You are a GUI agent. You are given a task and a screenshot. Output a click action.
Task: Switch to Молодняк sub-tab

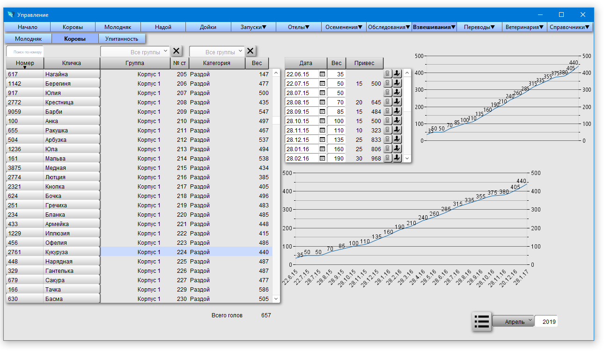click(x=28, y=39)
